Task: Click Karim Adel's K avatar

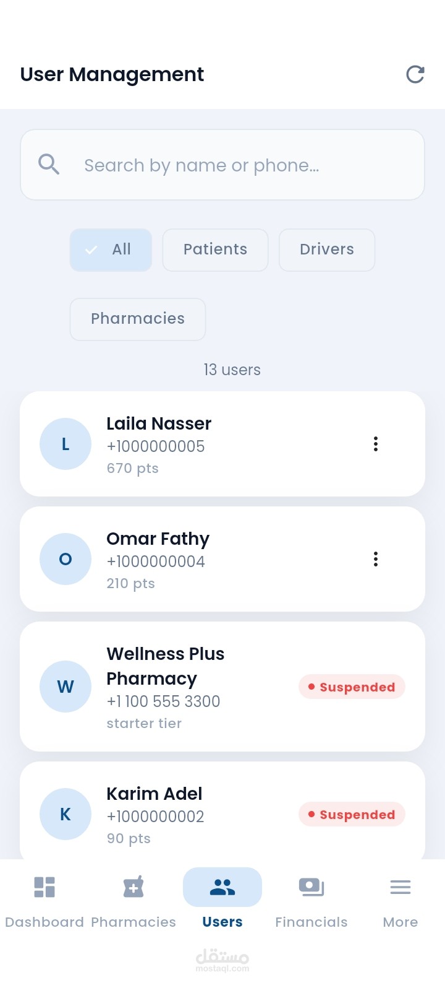Action: (x=66, y=814)
